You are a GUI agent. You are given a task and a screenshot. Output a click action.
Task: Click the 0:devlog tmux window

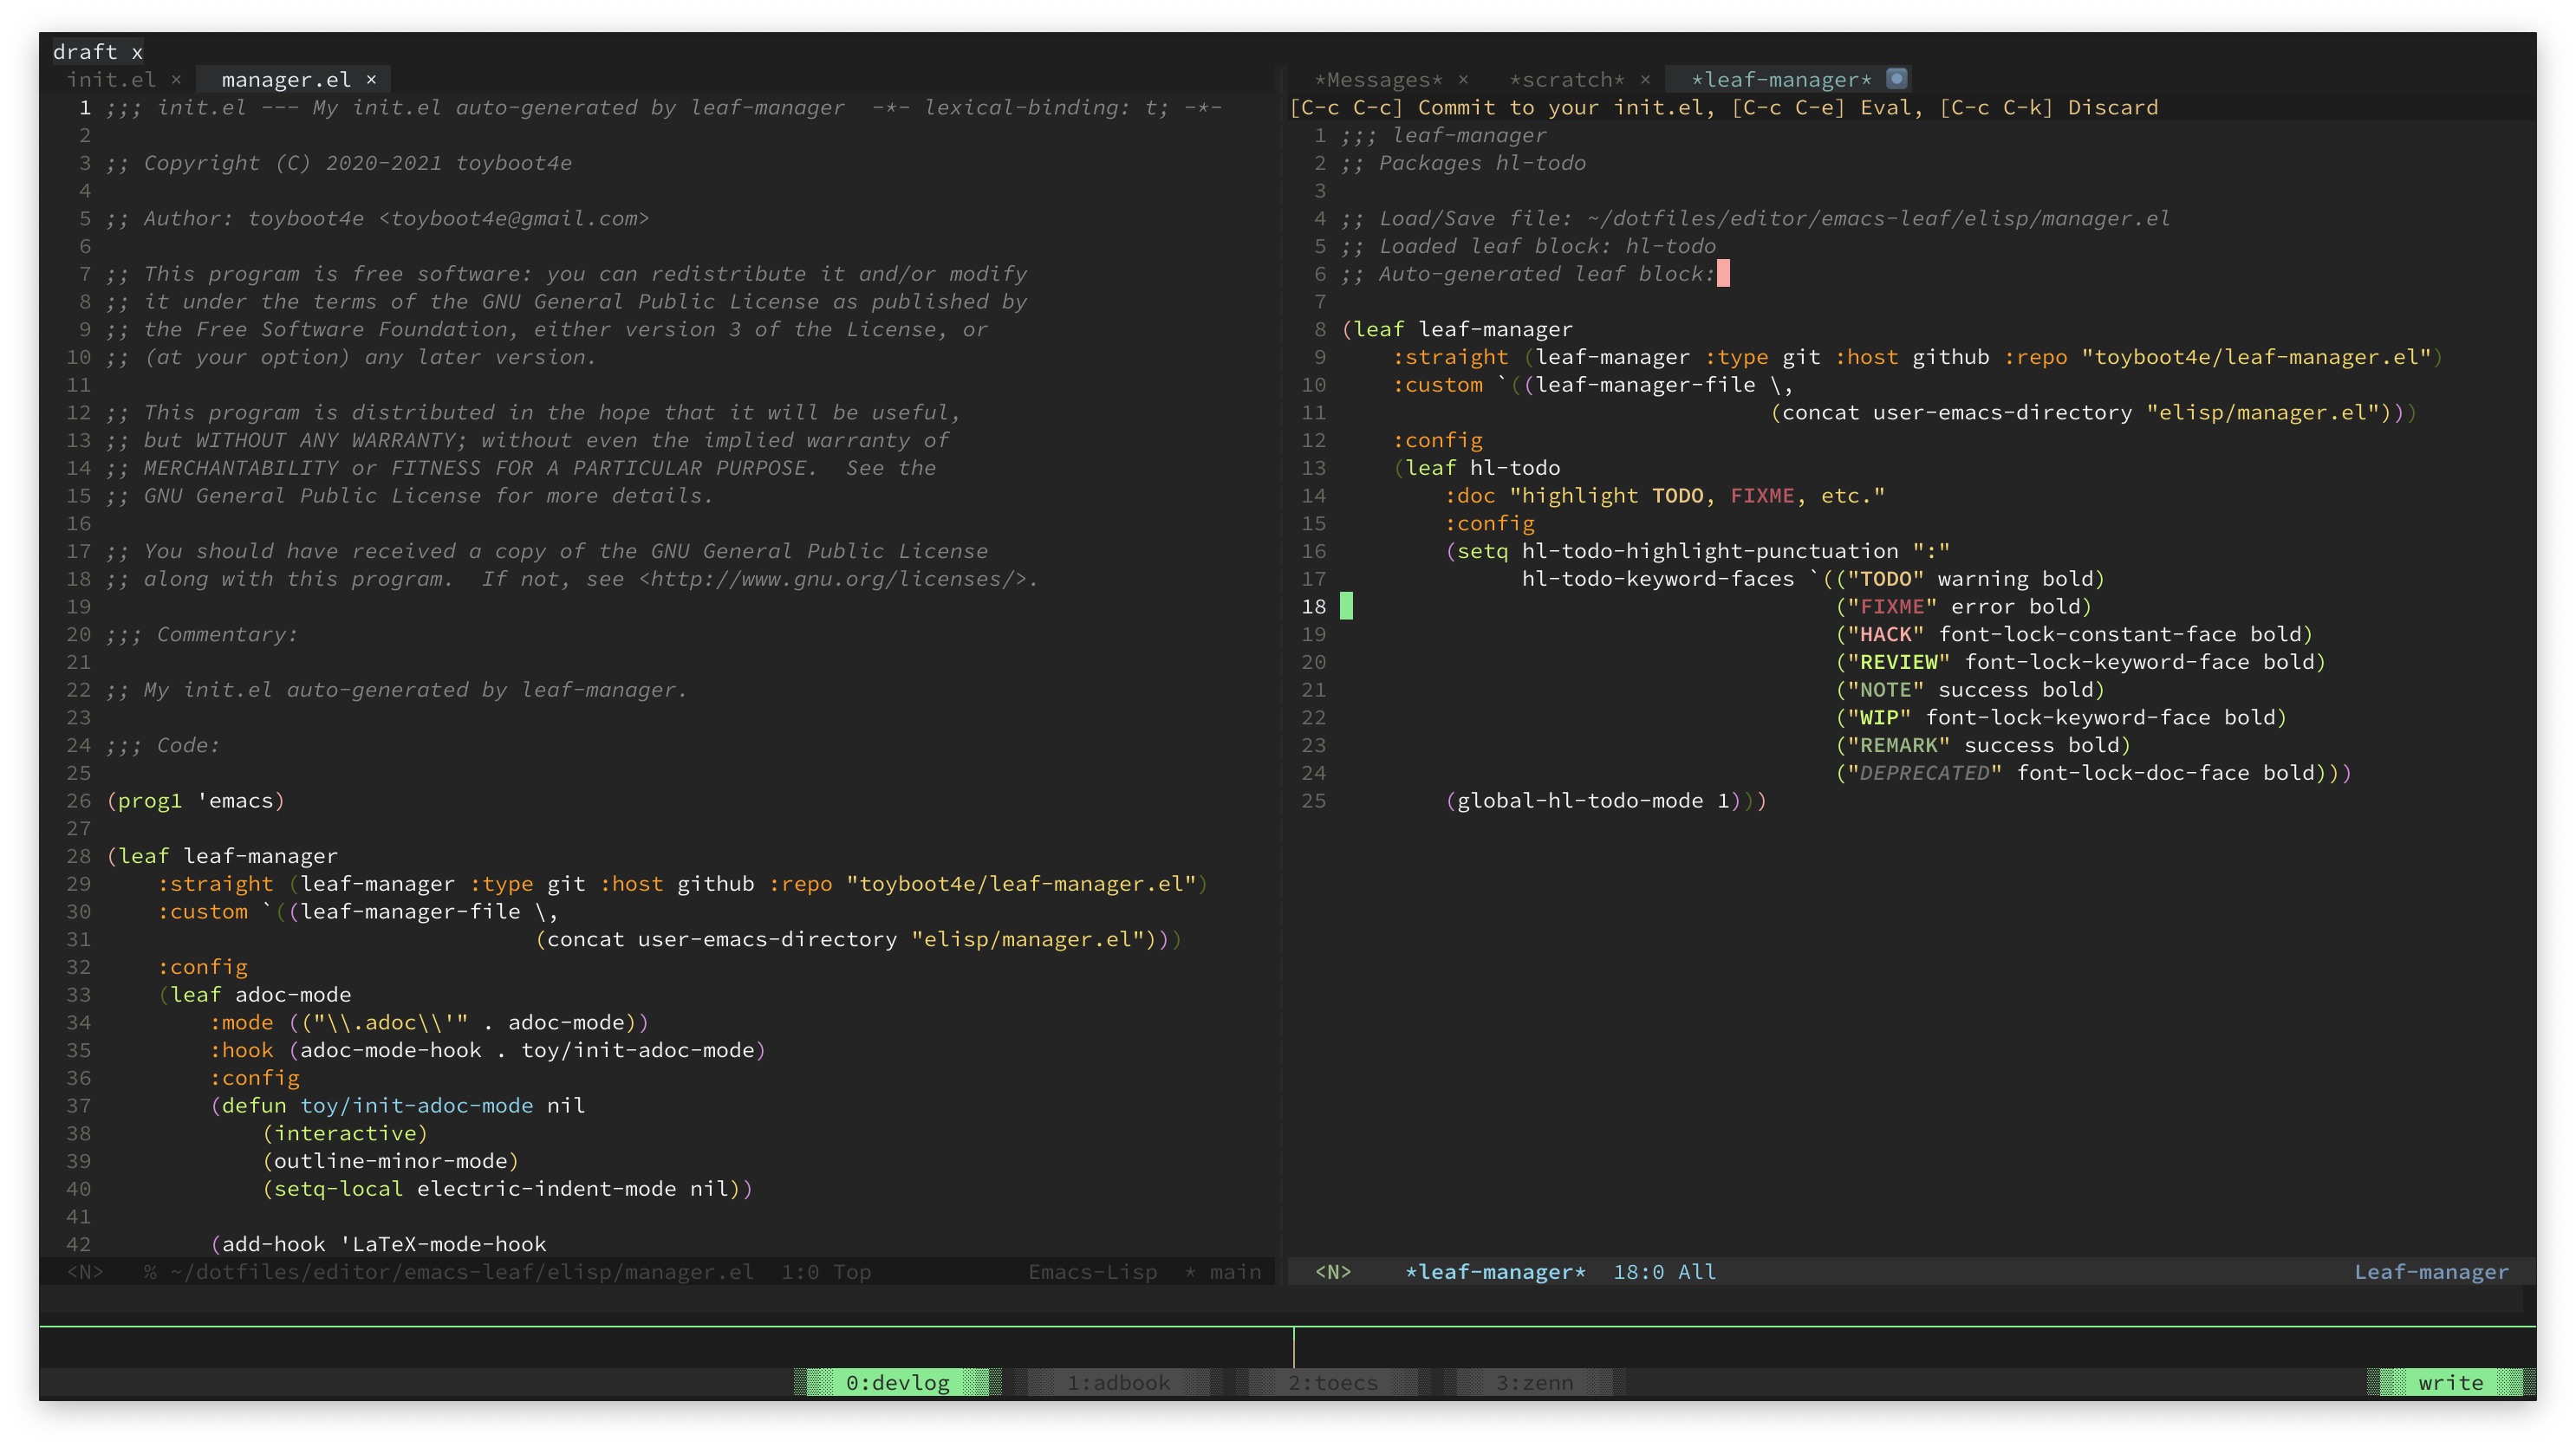(897, 1382)
